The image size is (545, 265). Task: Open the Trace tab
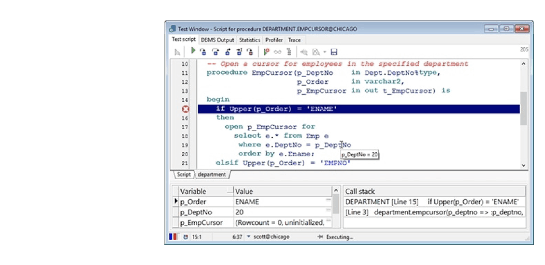[294, 40]
